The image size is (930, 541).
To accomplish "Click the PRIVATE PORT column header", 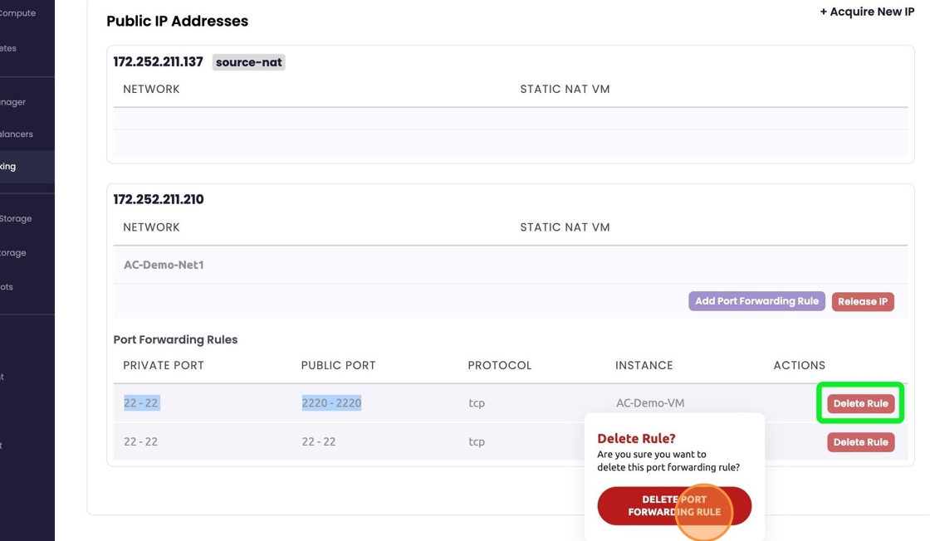I will pyautogui.click(x=164, y=365).
